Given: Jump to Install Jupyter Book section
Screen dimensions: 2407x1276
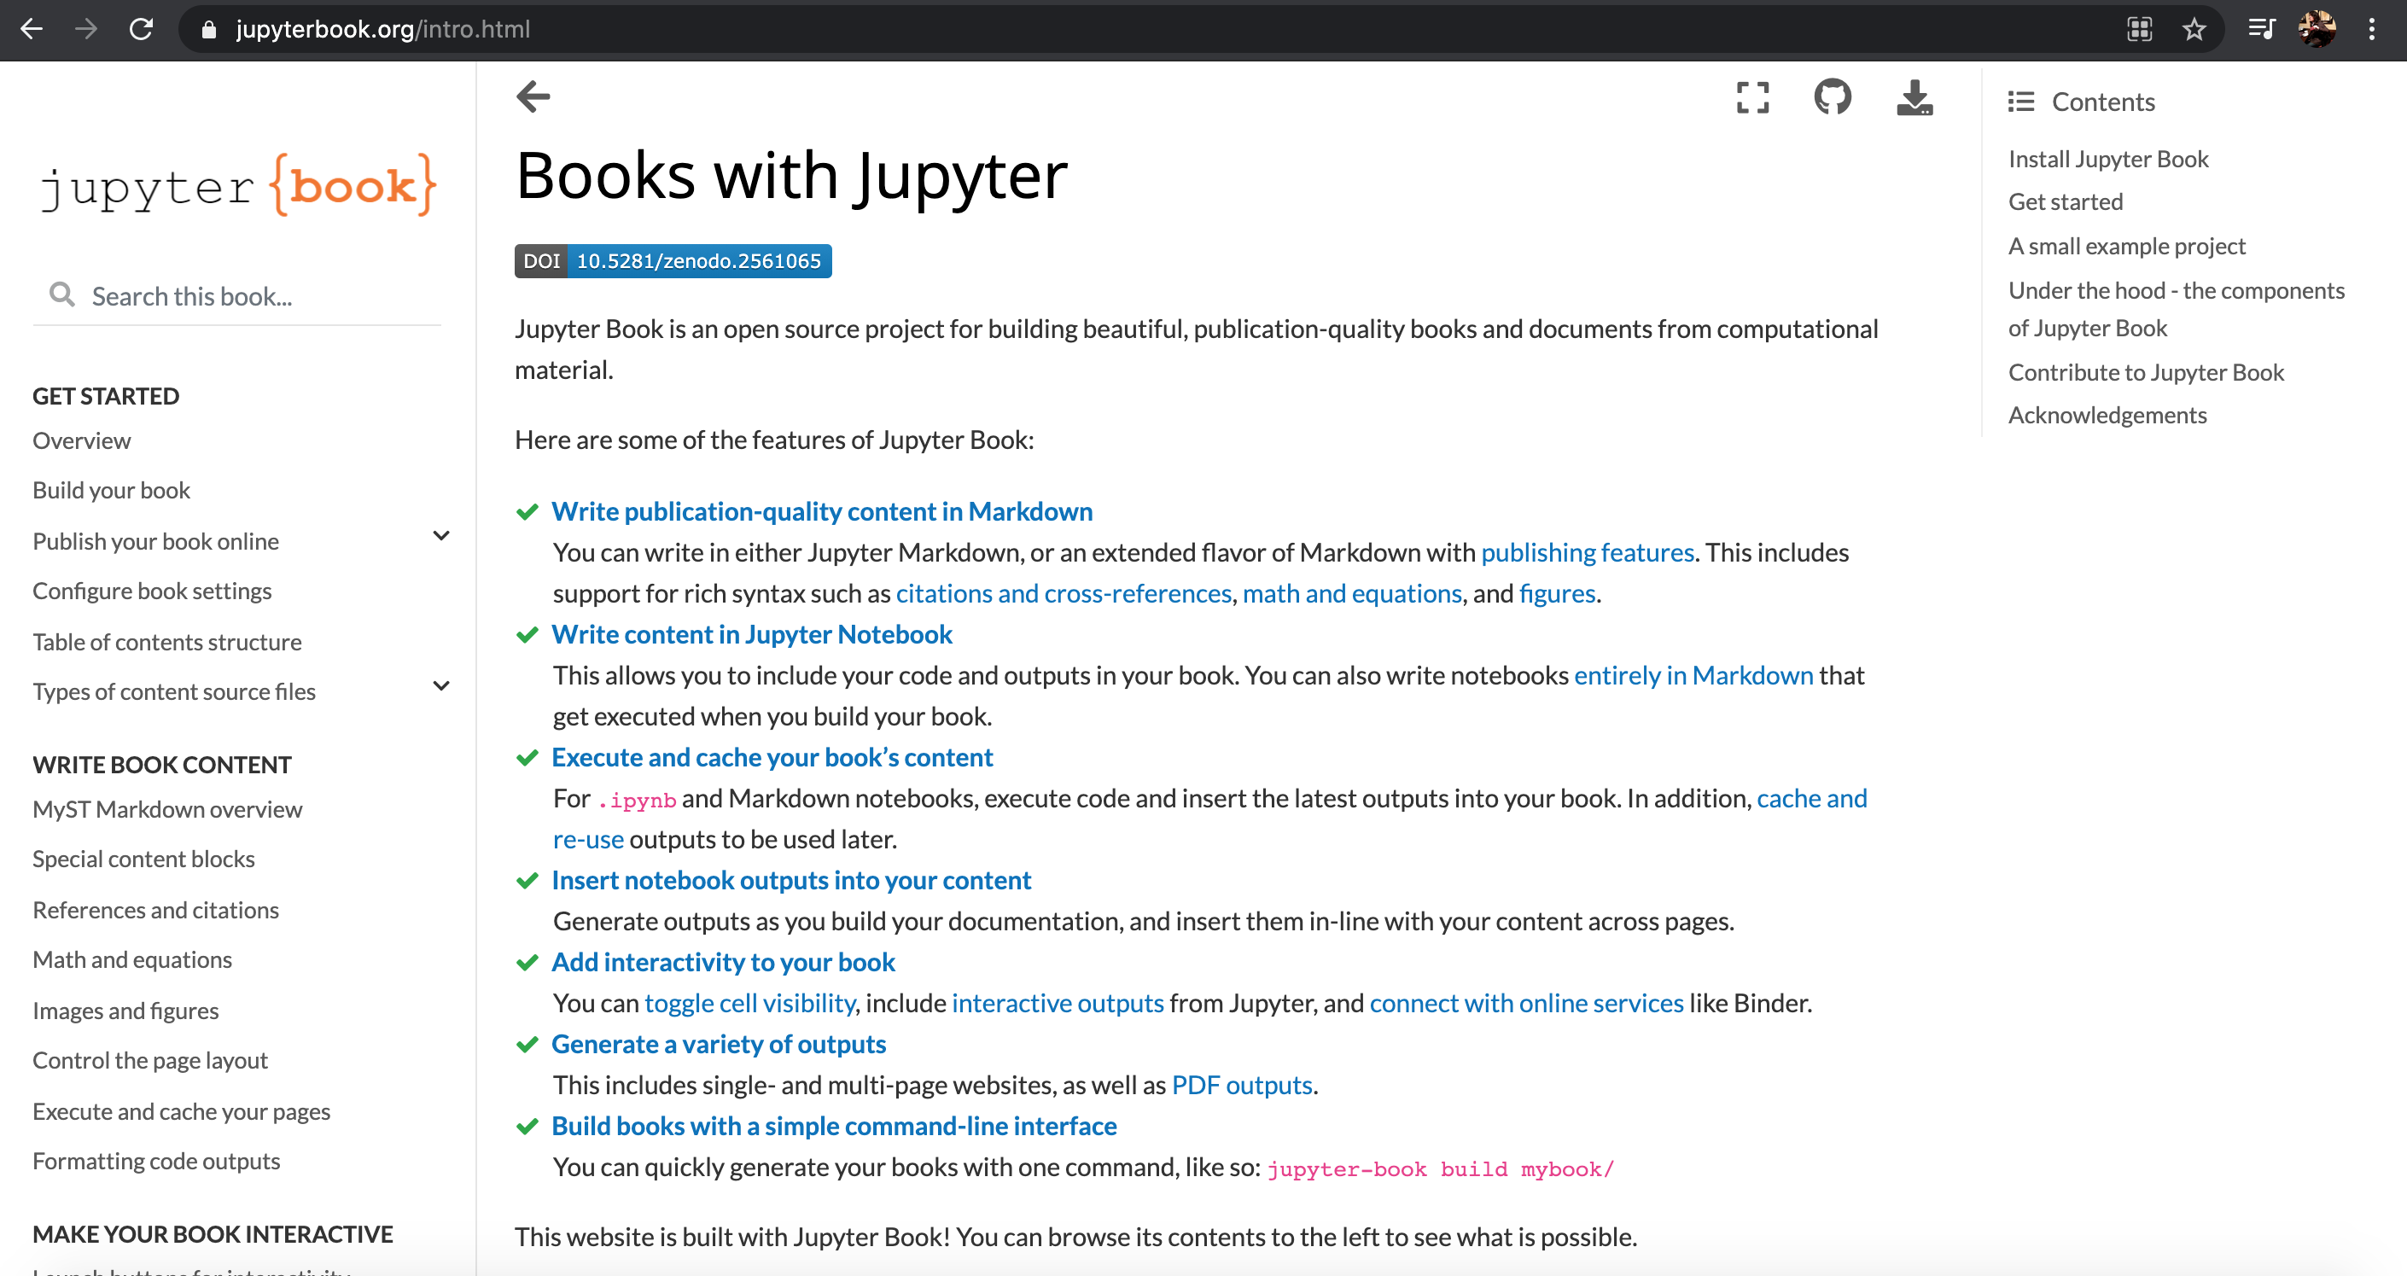Looking at the screenshot, I should coord(2108,159).
